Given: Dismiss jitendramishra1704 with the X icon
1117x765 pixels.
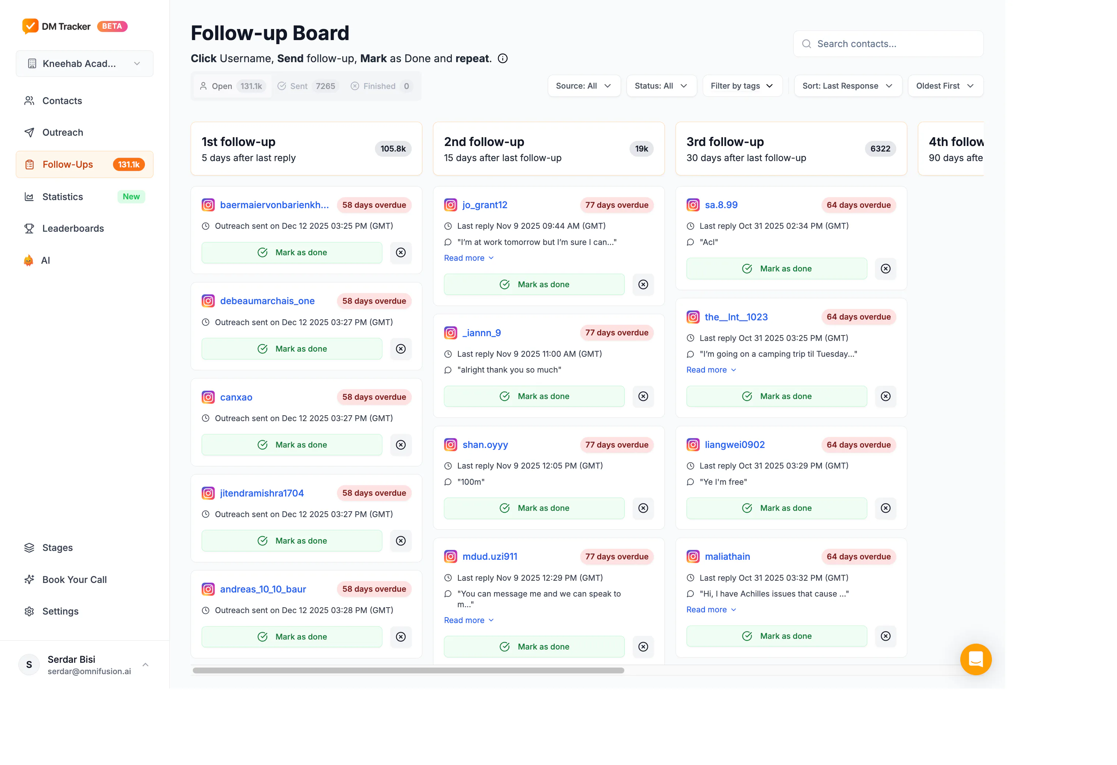Looking at the screenshot, I should (x=401, y=541).
